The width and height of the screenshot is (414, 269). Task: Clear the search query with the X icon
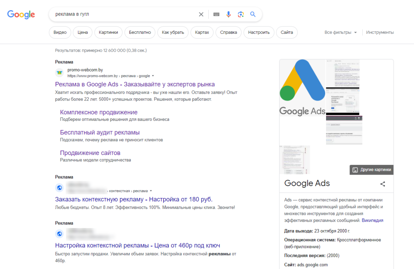click(x=201, y=14)
